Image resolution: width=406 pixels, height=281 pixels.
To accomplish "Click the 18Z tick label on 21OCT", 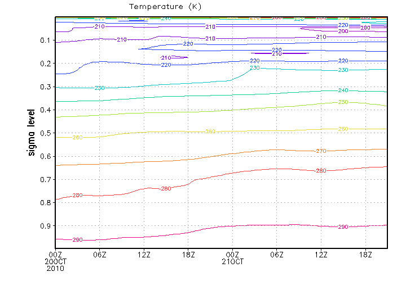I will 365,255.
